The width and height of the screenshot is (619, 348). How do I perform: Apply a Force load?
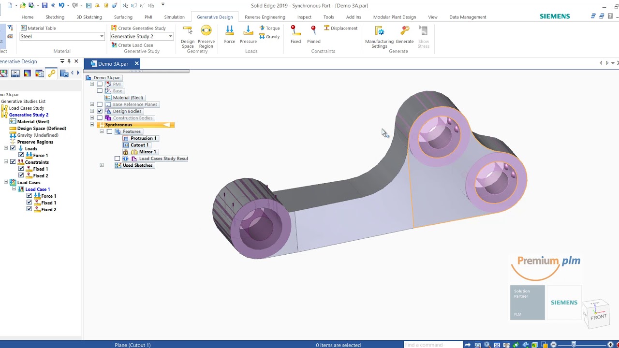pos(230,35)
